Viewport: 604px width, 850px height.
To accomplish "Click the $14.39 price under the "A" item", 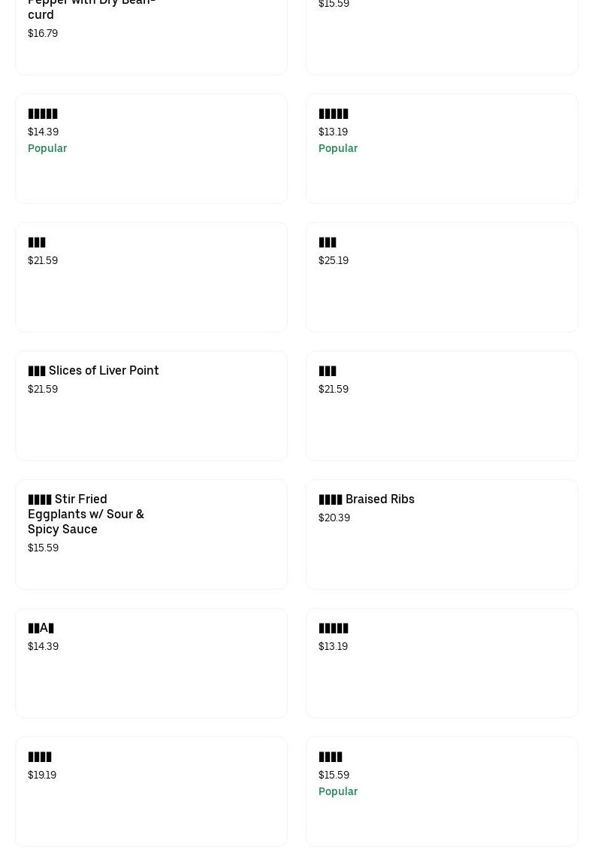I will [43, 647].
